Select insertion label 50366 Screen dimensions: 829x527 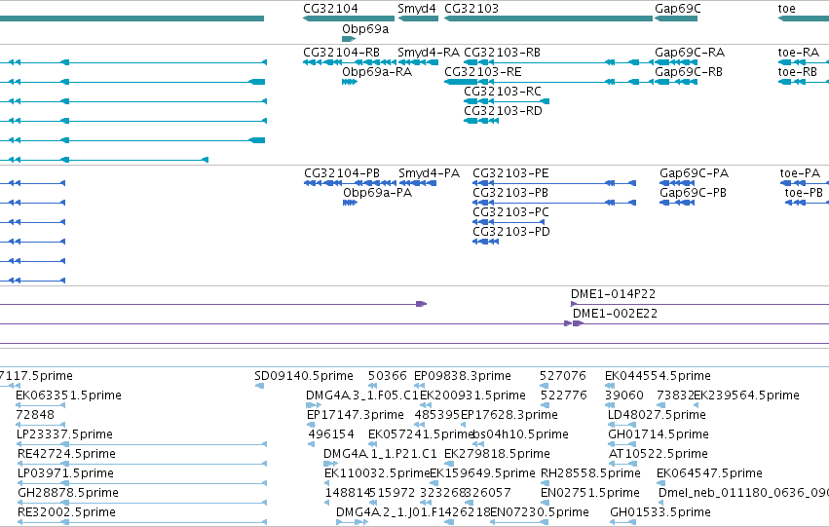coord(388,376)
